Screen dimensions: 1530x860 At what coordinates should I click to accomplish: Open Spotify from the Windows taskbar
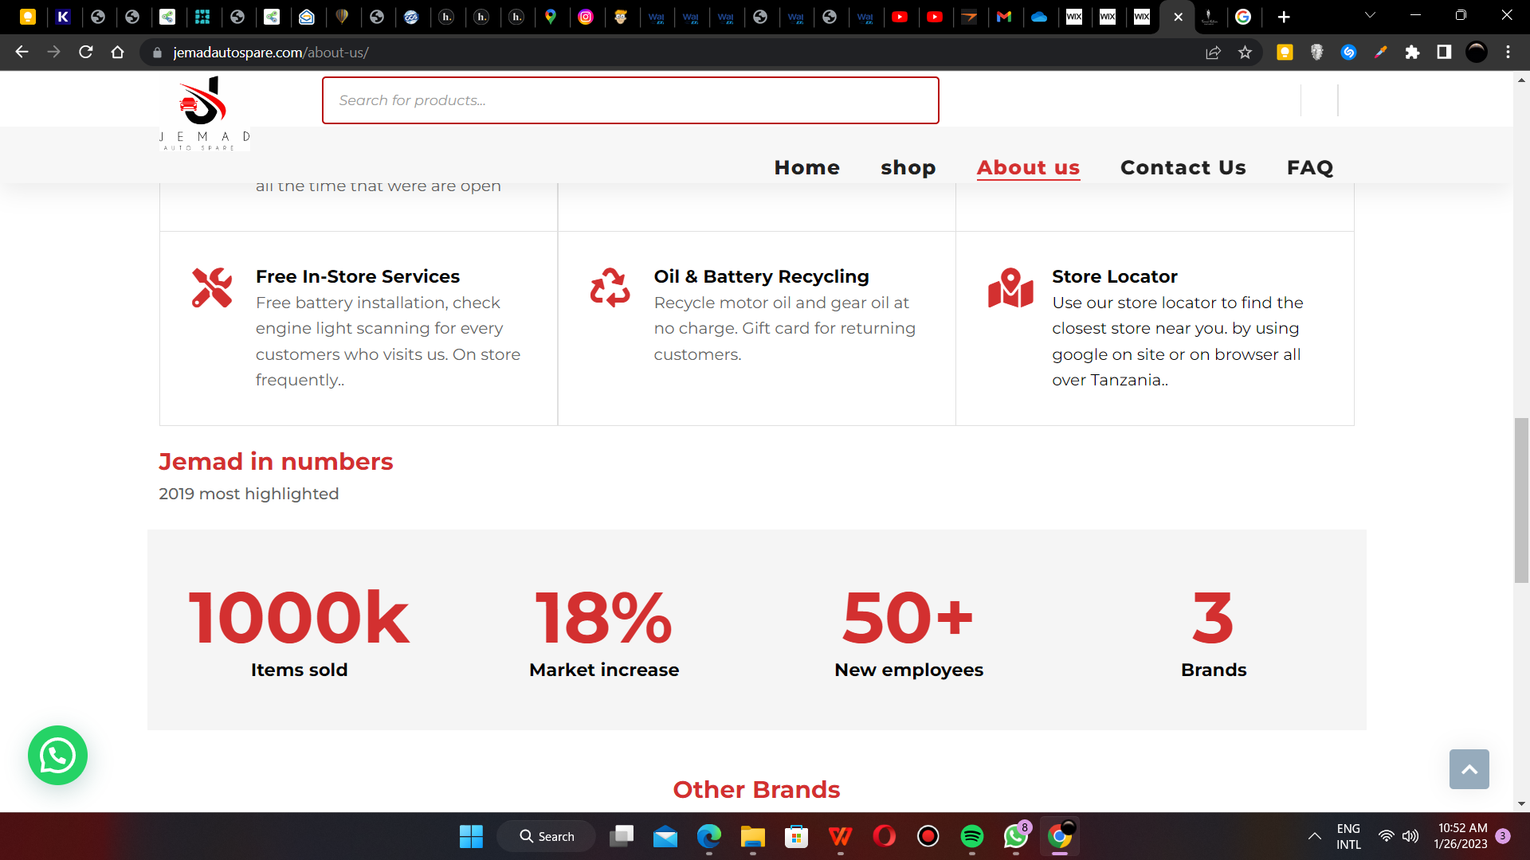pos(971,836)
